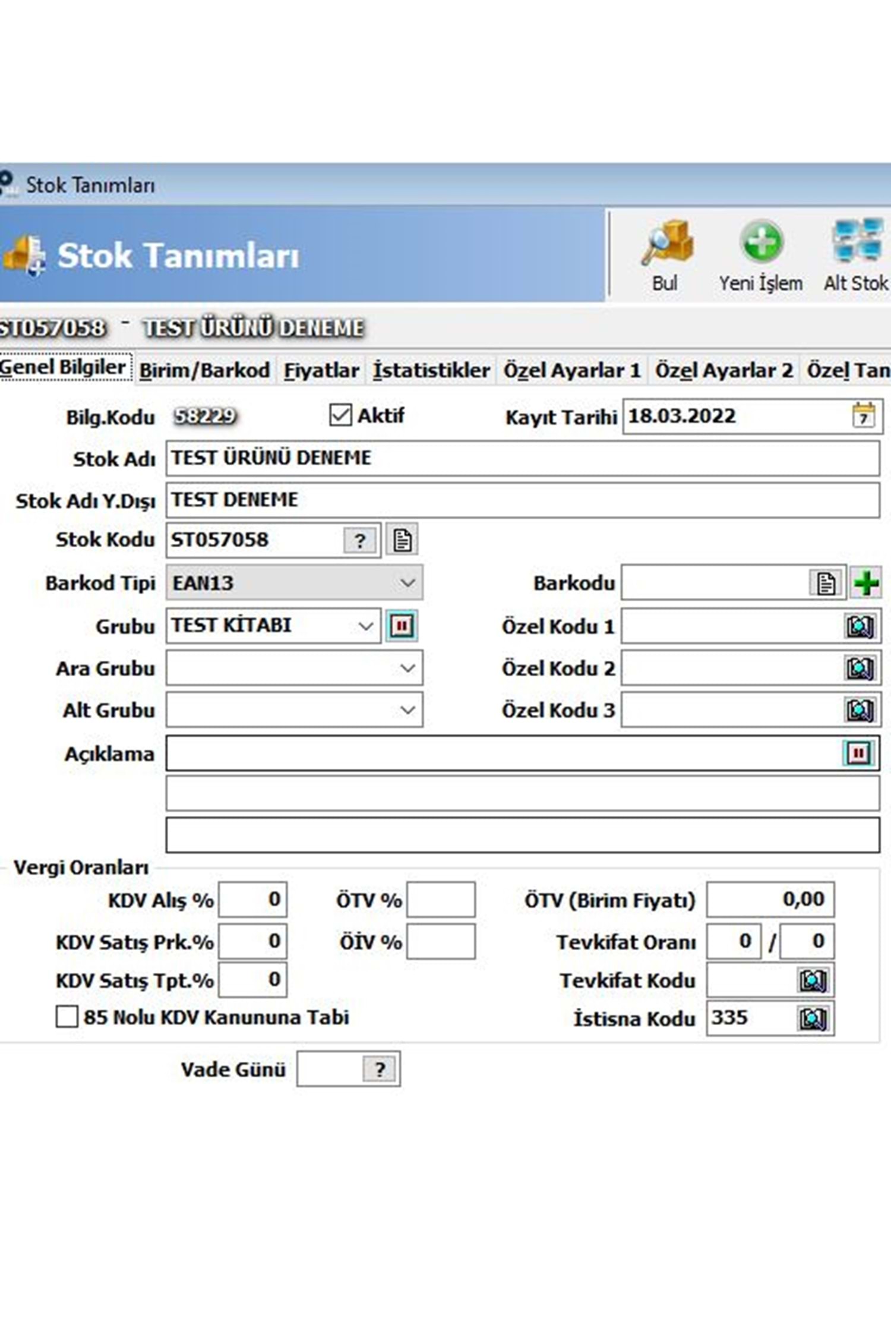Click the KDV Alış % input field
This screenshot has height=1337, width=891.
pyautogui.click(x=253, y=900)
